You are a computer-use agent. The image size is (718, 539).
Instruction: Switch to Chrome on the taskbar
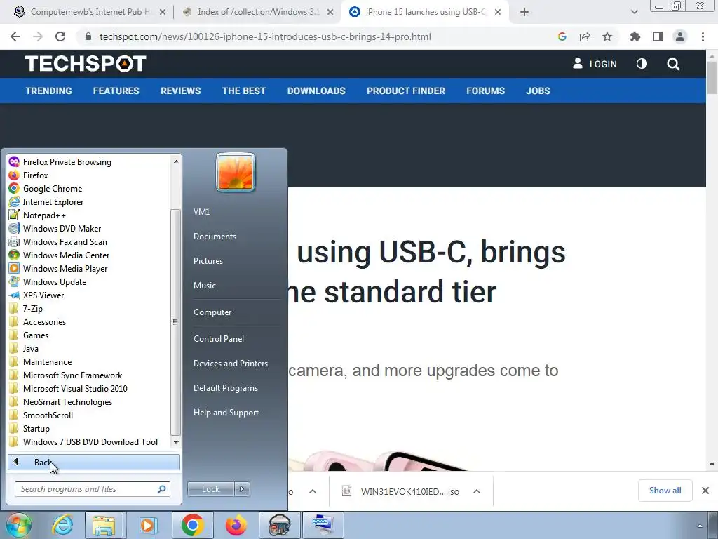tap(192, 525)
